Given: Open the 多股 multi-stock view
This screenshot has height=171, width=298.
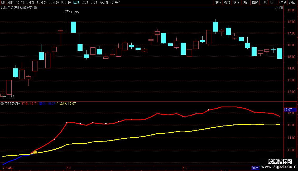Looking at the screenshot, I should click(237, 2).
